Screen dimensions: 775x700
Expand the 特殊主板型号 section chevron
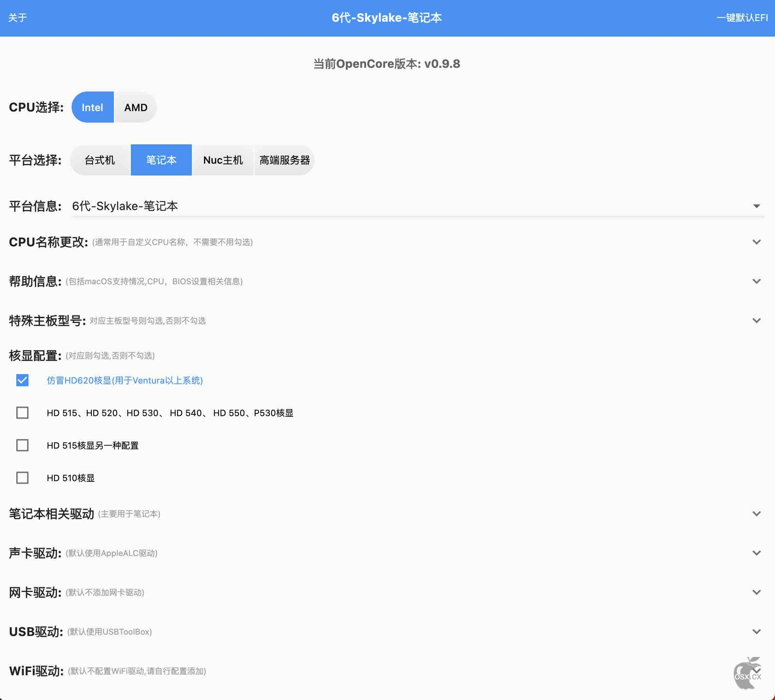pos(756,321)
